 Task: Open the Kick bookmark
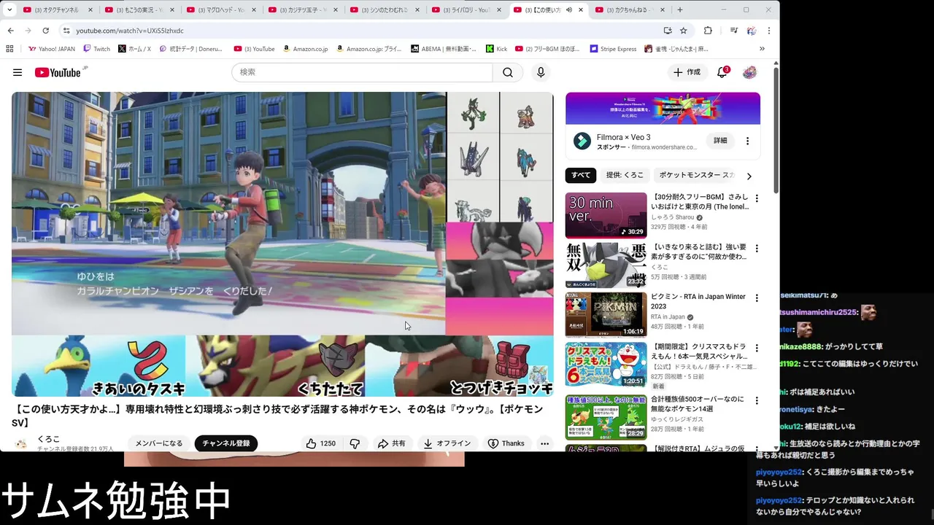pyautogui.click(x=496, y=49)
